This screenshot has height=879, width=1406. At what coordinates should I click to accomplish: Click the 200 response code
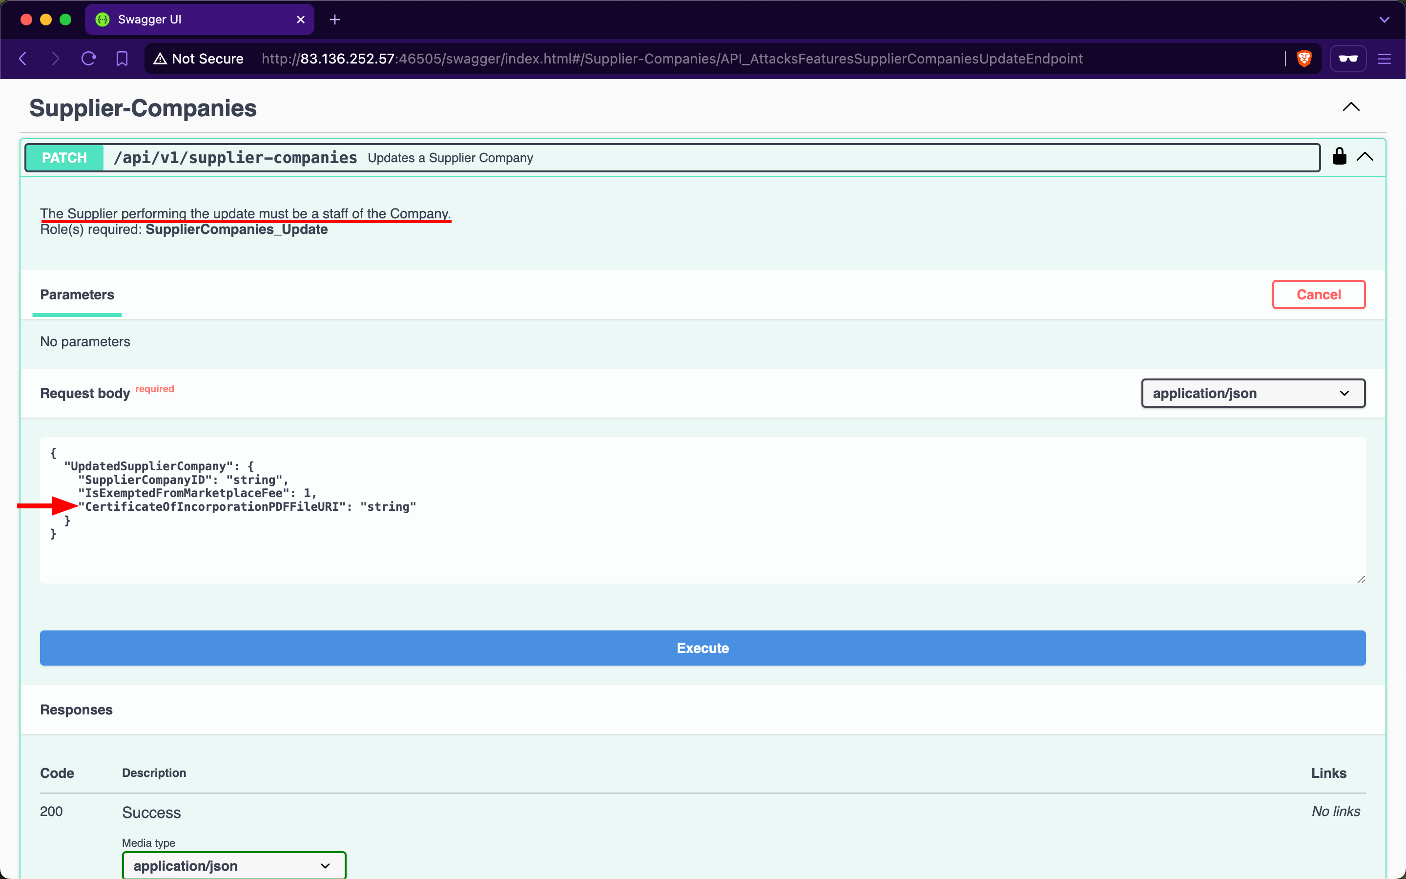click(51, 812)
